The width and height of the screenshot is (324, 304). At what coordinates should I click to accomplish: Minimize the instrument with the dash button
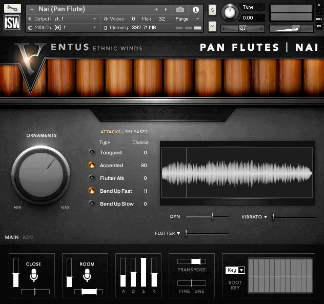319,12
